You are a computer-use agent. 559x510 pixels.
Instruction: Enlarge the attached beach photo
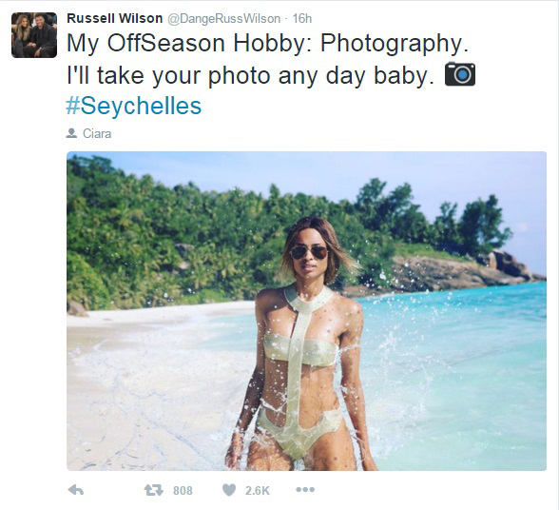coord(306,311)
